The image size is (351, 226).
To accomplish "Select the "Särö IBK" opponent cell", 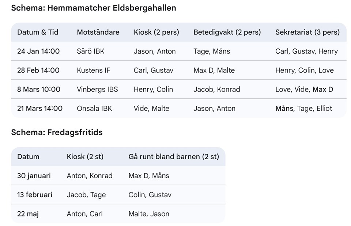I will point(91,51).
